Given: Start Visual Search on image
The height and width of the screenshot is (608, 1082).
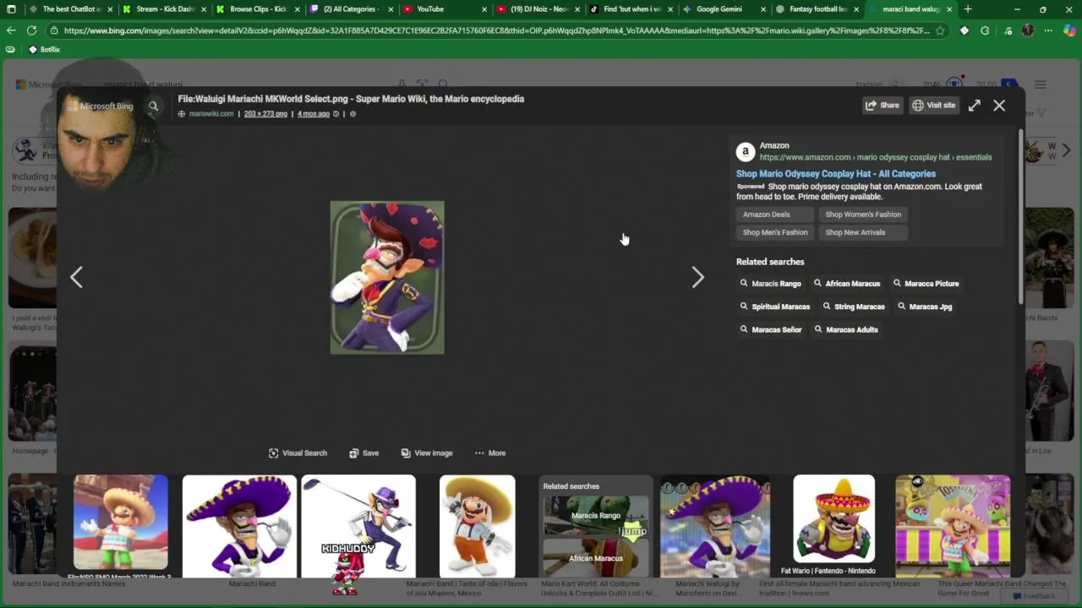Looking at the screenshot, I should [x=298, y=453].
